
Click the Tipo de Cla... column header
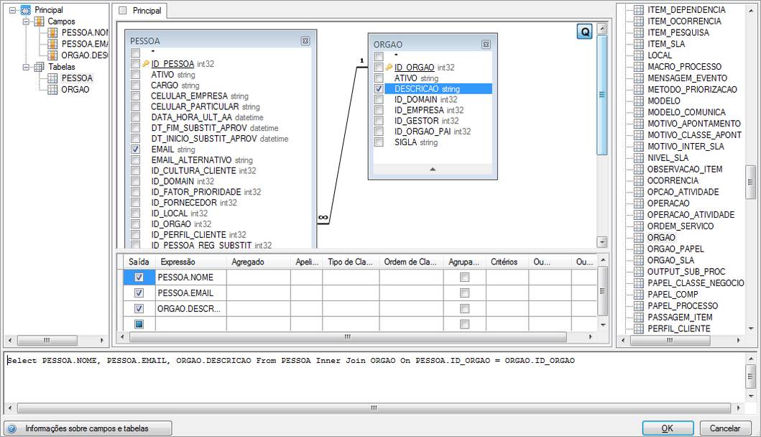pyautogui.click(x=351, y=262)
